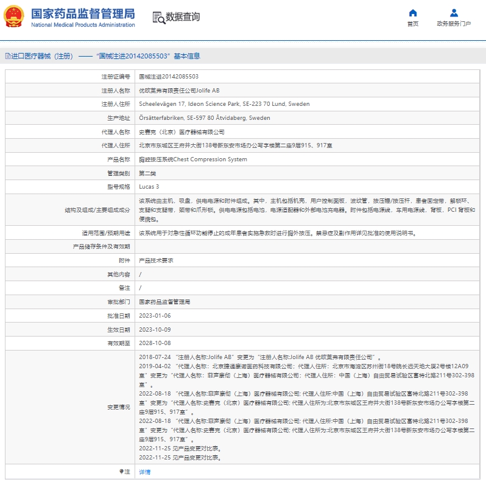Click the NMPA national emblem logo

pyautogui.click(x=14, y=16)
